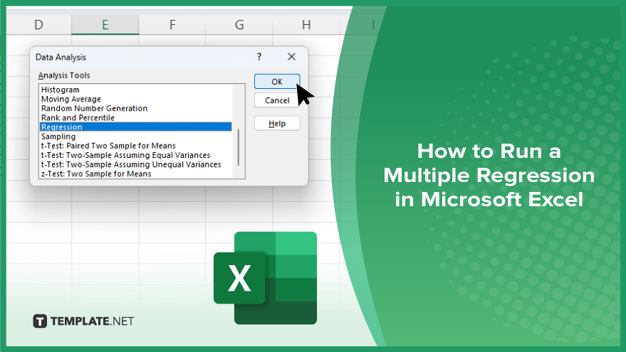
Task: Close the Data Analysis dialog
Action: click(291, 57)
